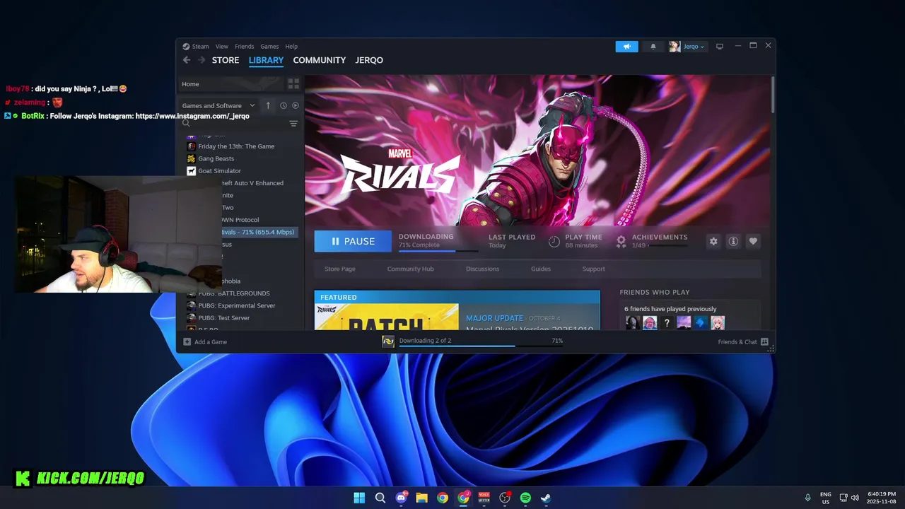This screenshot has height=509, width=905.
Task: Pause the Marvel Rivals download
Action: [353, 241]
